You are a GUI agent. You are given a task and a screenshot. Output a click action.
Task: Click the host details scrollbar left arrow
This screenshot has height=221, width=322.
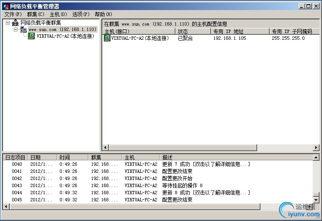(106, 147)
